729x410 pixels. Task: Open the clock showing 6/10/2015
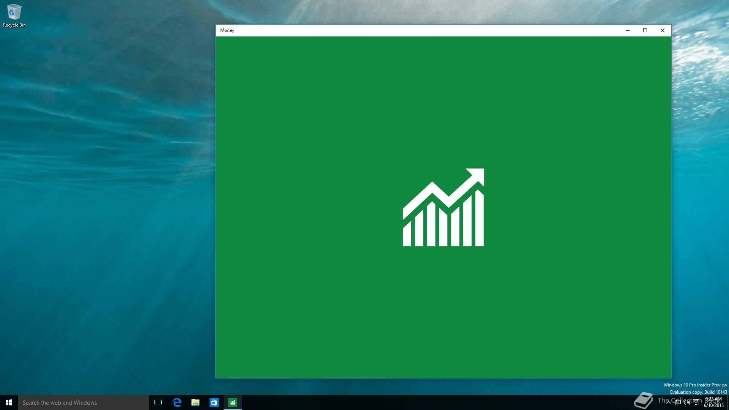click(x=714, y=402)
